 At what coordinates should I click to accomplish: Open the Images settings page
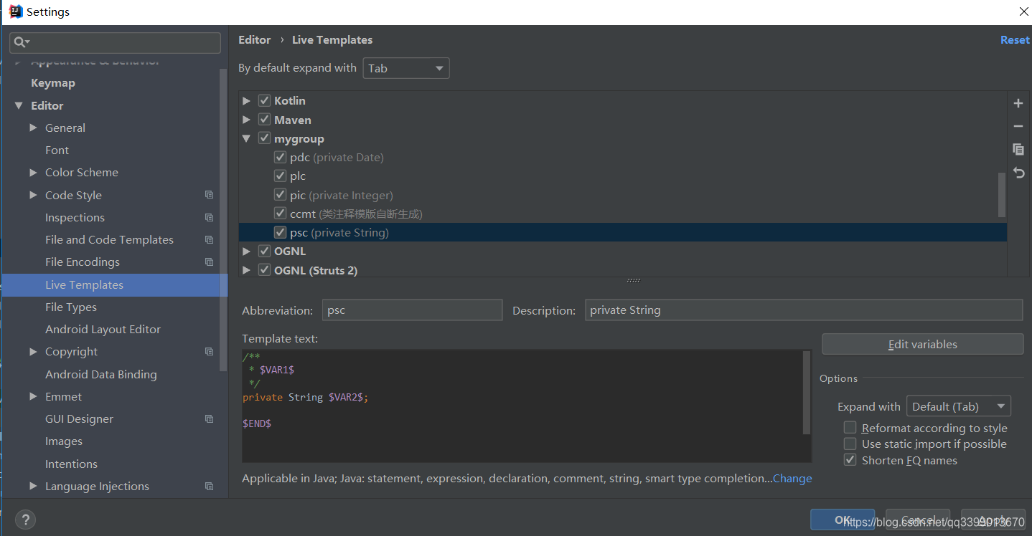click(x=64, y=441)
